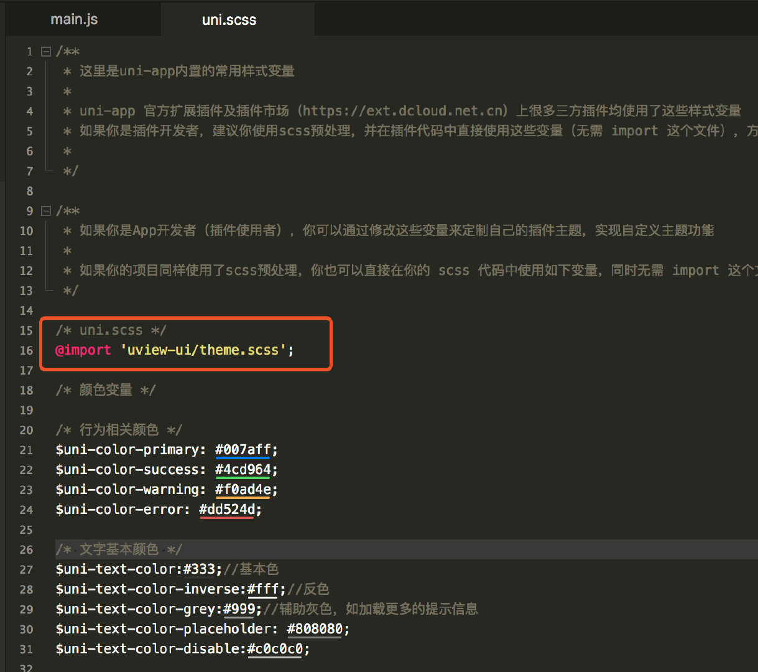Switch to the main.js tab
This screenshot has width=758, height=672.
pyautogui.click(x=73, y=19)
